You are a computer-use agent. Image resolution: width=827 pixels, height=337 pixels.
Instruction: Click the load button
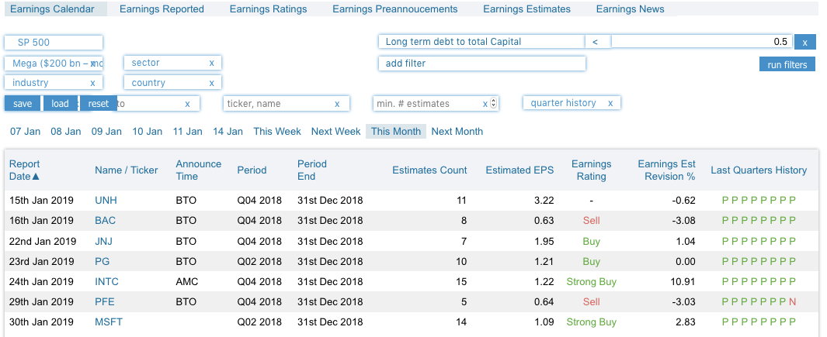click(60, 103)
